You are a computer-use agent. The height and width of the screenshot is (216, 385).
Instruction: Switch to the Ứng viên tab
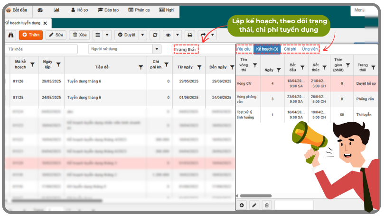pos(310,49)
